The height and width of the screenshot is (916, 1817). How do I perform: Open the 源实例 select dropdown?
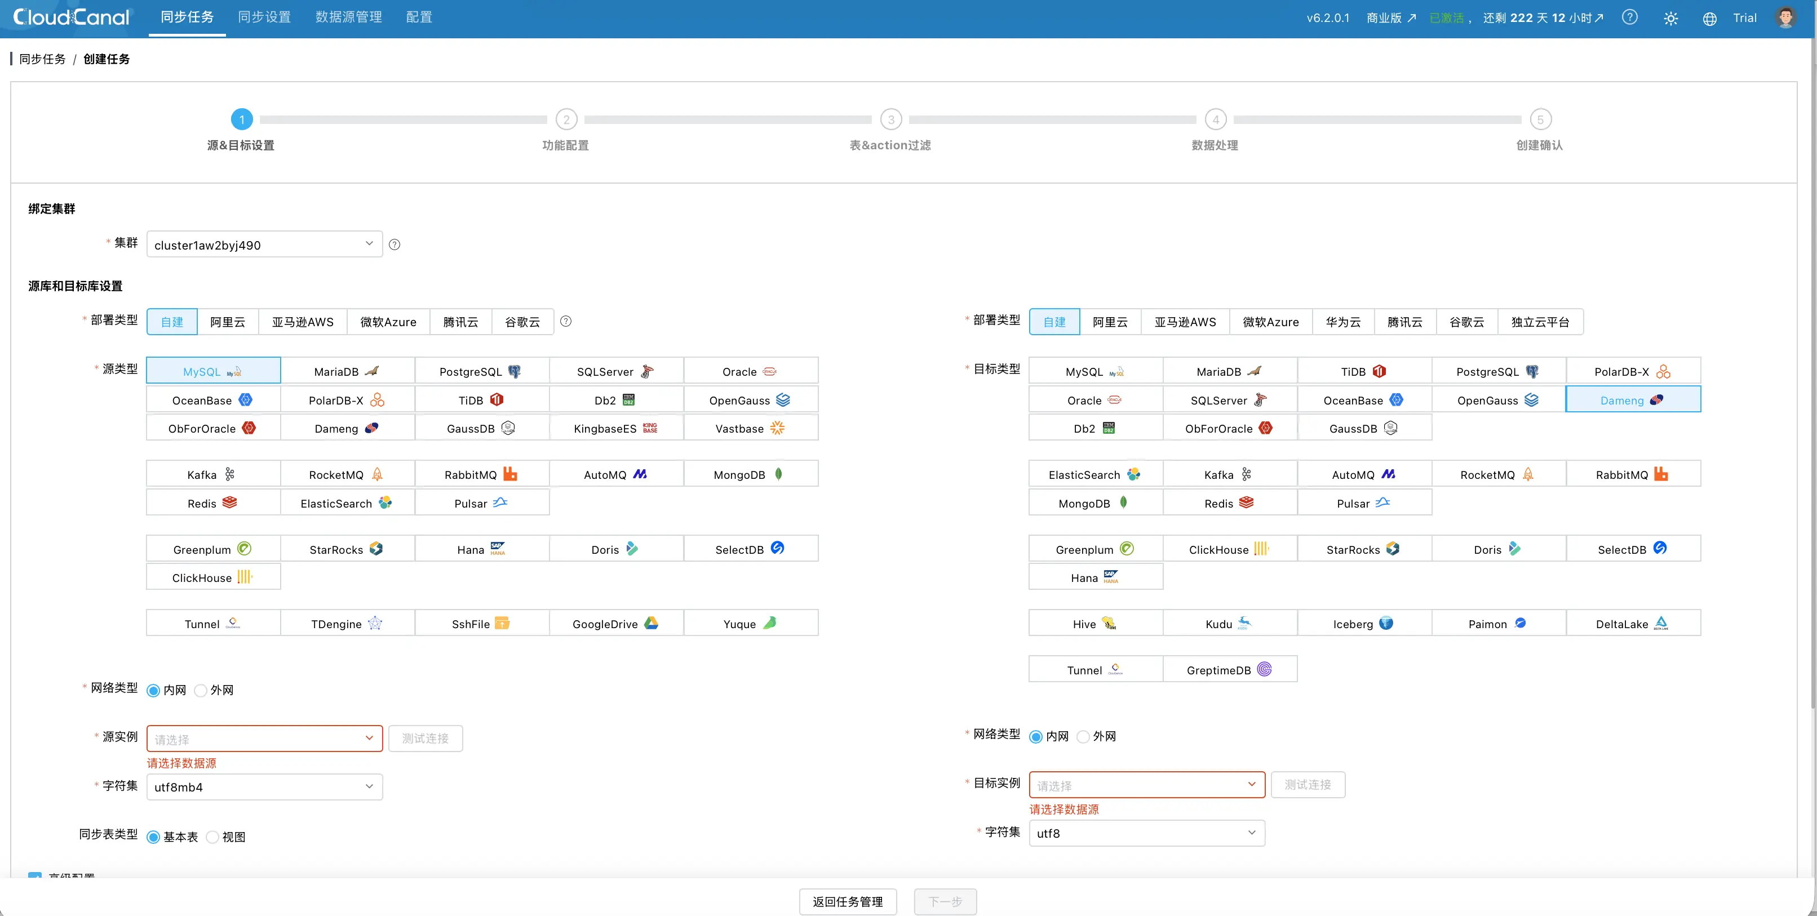pos(264,739)
